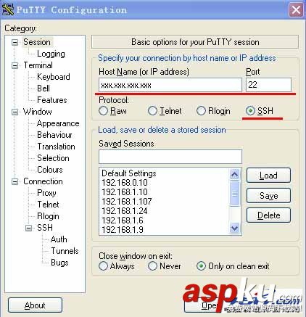Click the Saved Sessions name field
This screenshot has width=306, height=317.
[x=170, y=157]
